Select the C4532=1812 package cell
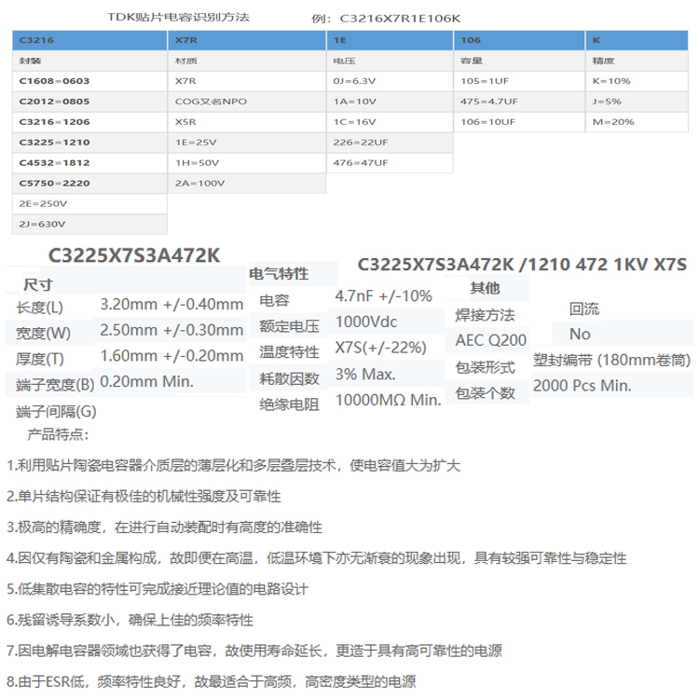 pyautogui.click(x=89, y=163)
